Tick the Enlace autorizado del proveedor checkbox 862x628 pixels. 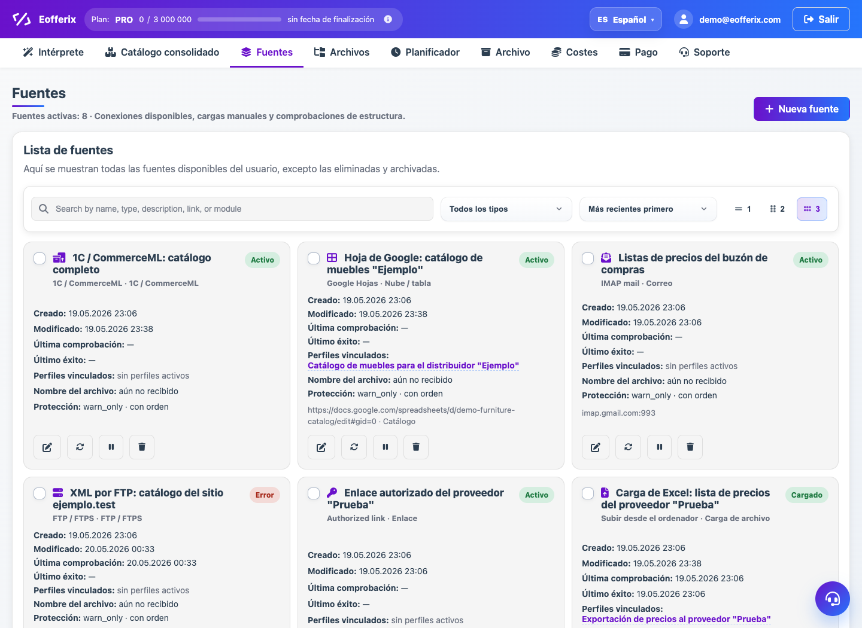point(314,493)
